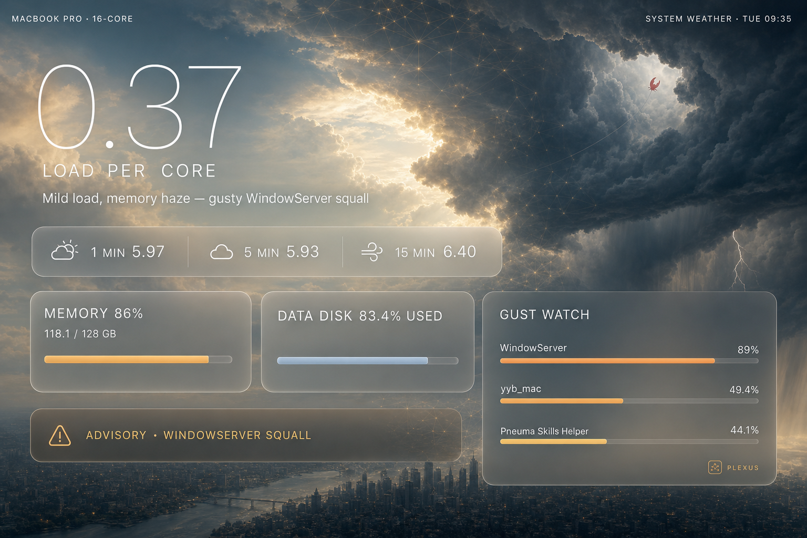
Task: Click the 15 MIN 6.40 load reading
Action: [436, 252]
